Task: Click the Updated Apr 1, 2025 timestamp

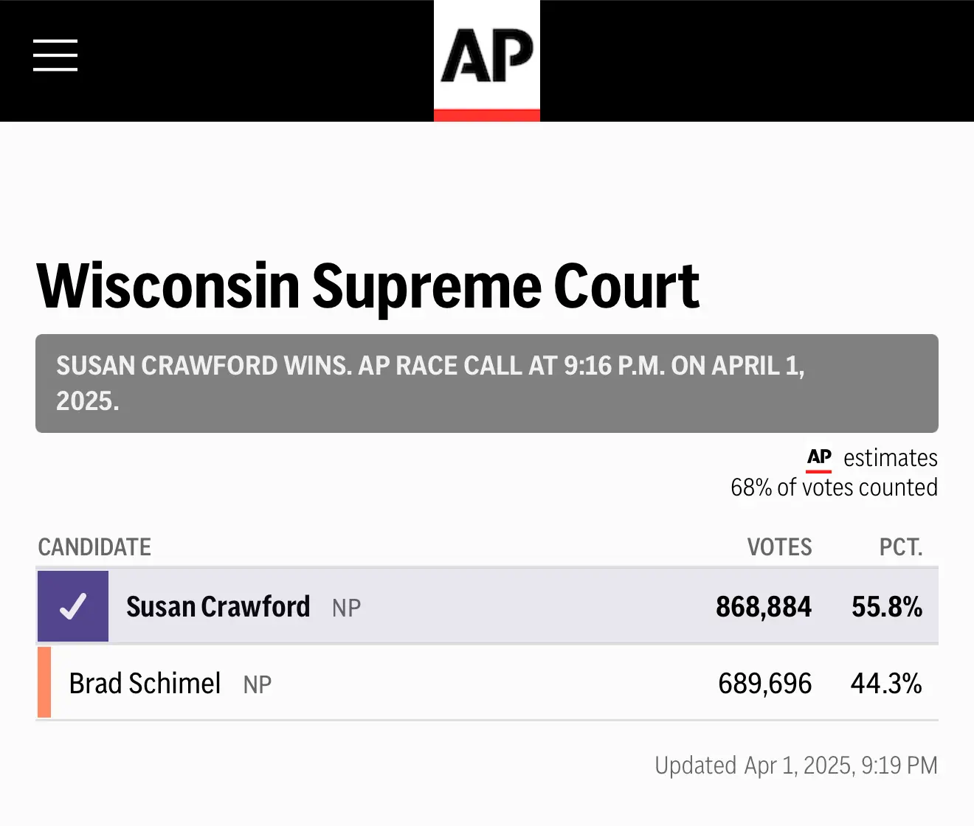Action: [x=795, y=766]
